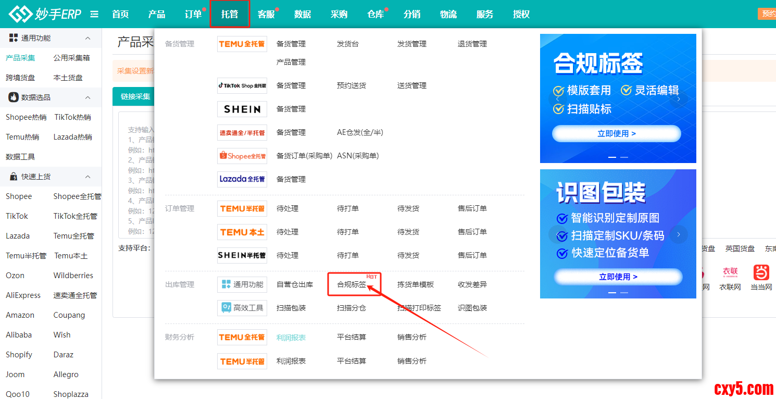Select the TEMU全托管 logo under 备货管理
The image size is (776, 399).
[x=242, y=44]
